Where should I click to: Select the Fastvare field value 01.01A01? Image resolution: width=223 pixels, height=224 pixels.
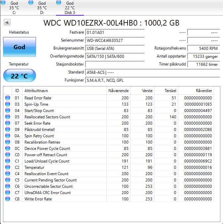115,33
